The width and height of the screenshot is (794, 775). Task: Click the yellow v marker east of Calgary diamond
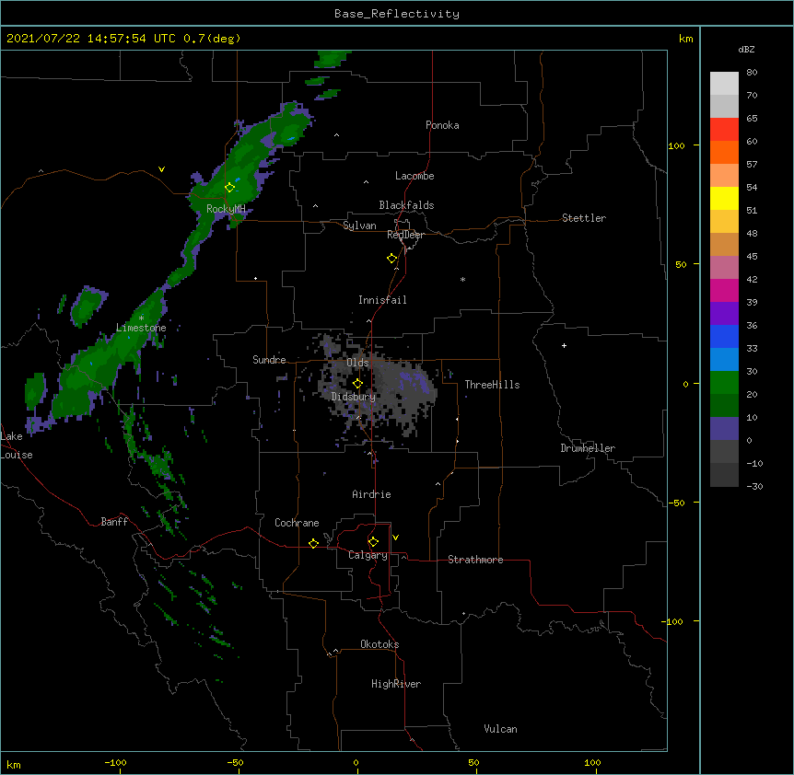click(x=395, y=538)
